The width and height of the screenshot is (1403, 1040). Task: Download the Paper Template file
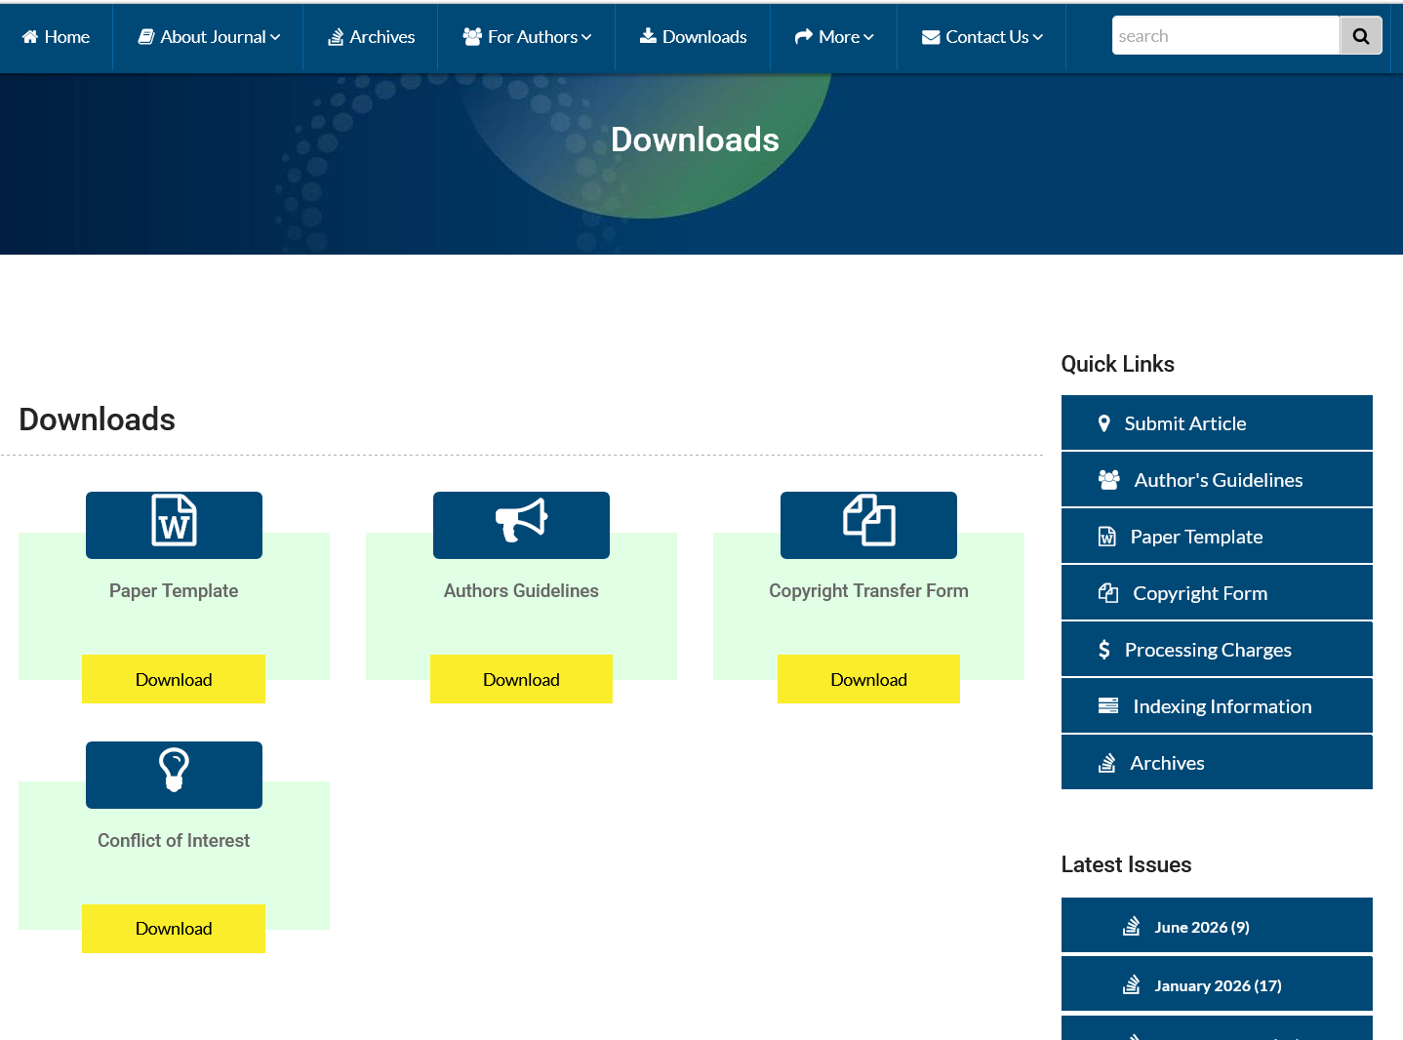[174, 679]
